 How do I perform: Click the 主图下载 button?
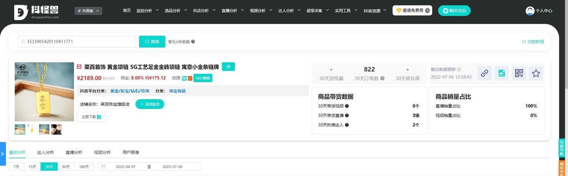[x=91, y=117]
